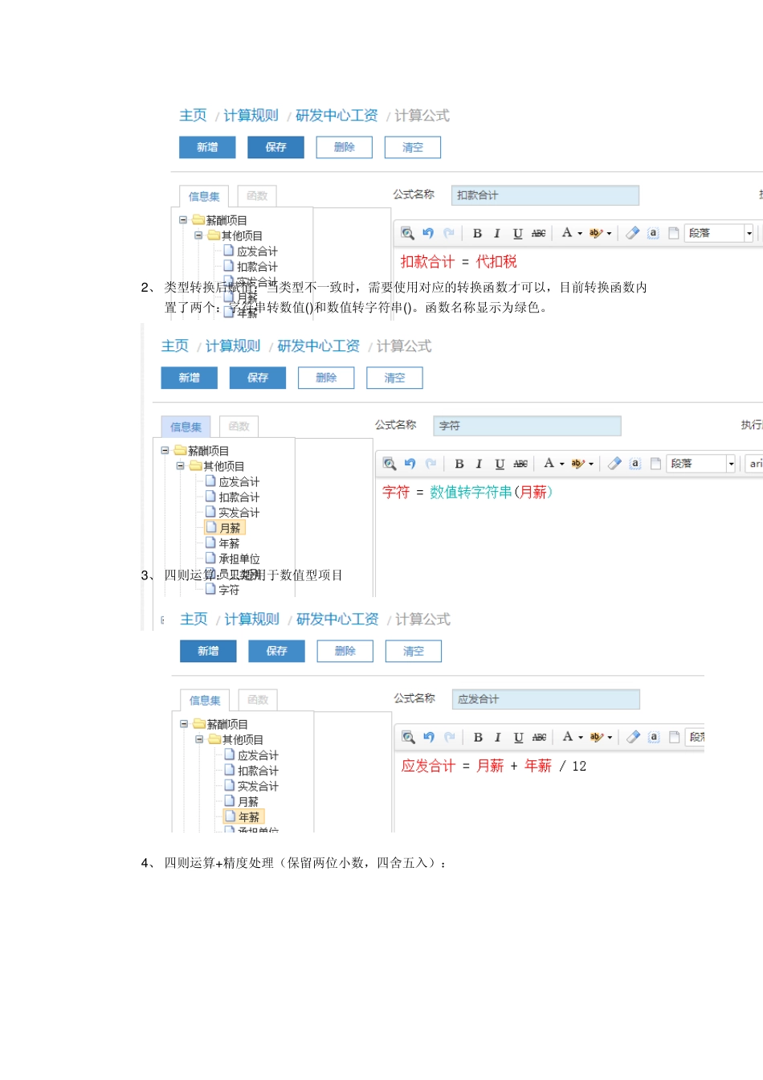Collapse 其他项目 node in the 应发合计 screenshot tree
The width and height of the screenshot is (763, 1080).
[x=199, y=739]
